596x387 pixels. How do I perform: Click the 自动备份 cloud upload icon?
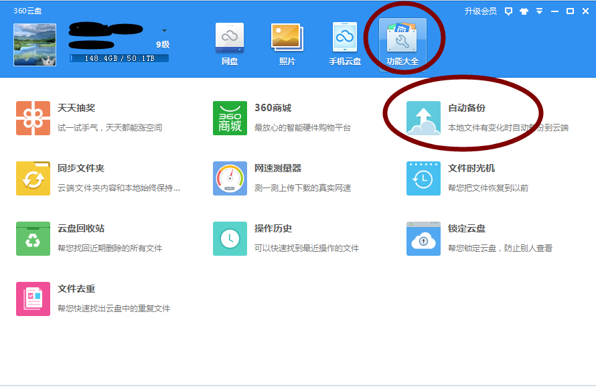[423, 119]
